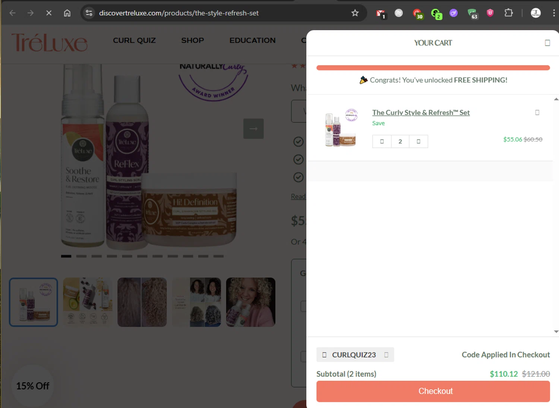
Task: Open green extension icon with badge 2
Action: tap(436, 14)
